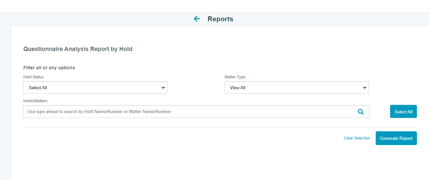Click the chevron arrow on Hold Status select
429x180 pixels.
click(x=163, y=88)
